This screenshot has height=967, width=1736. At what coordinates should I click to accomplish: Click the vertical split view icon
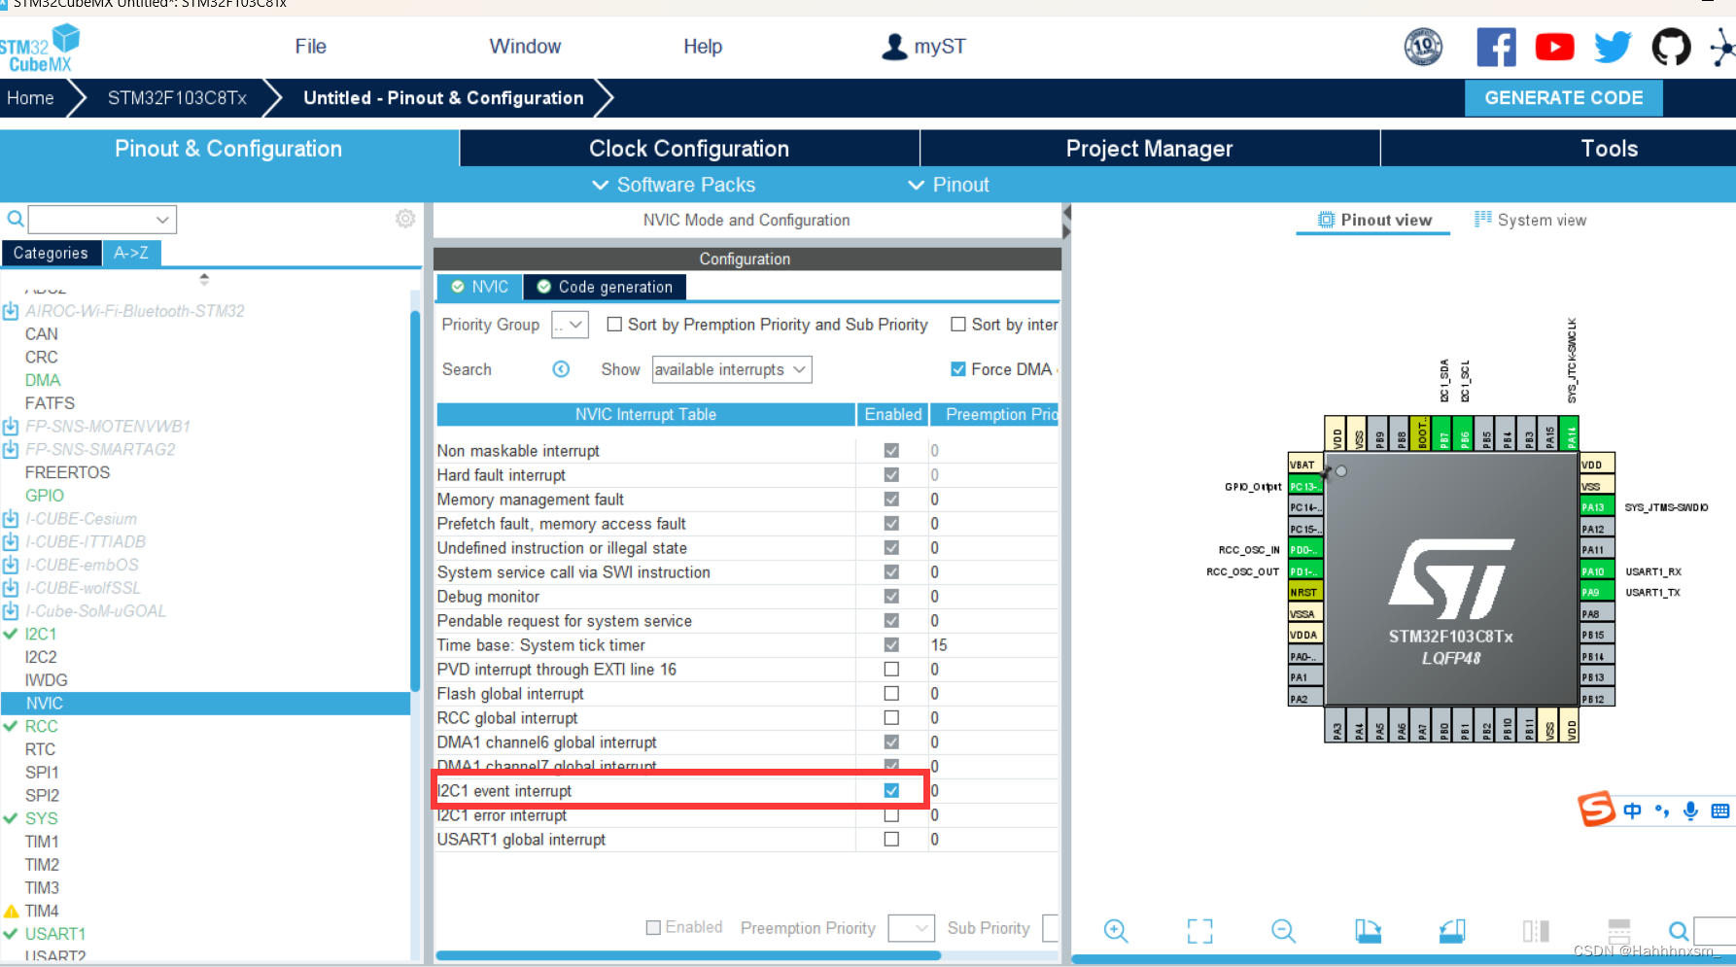pyautogui.click(x=1536, y=931)
